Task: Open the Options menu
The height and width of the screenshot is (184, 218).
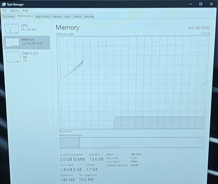Action: [x=14, y=11]
